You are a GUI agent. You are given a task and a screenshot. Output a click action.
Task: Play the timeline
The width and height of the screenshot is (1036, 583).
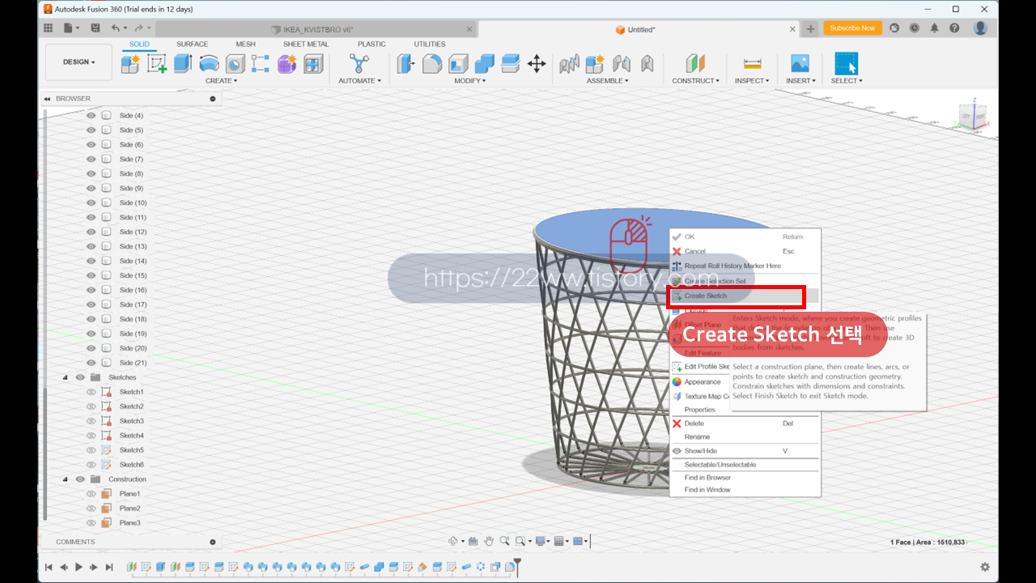[x=79, y=567]
